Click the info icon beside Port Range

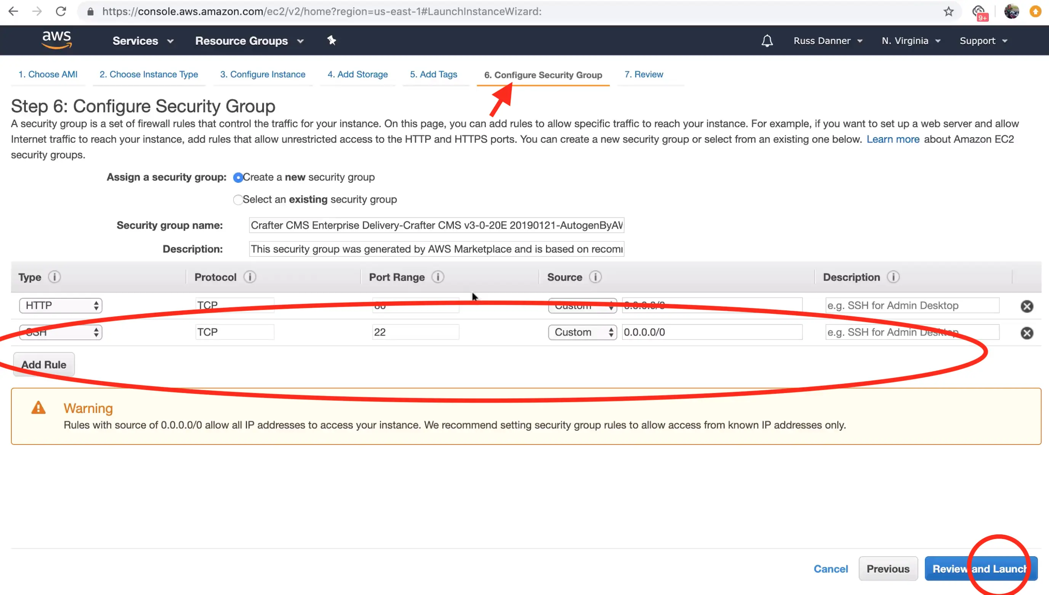click(x=438, y=277)
